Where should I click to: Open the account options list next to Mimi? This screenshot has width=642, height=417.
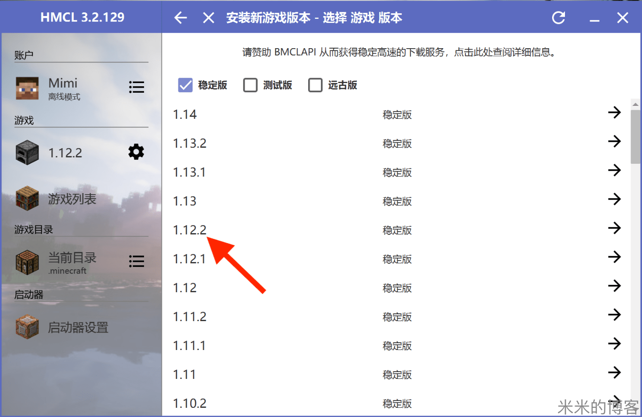pos(137,87)
